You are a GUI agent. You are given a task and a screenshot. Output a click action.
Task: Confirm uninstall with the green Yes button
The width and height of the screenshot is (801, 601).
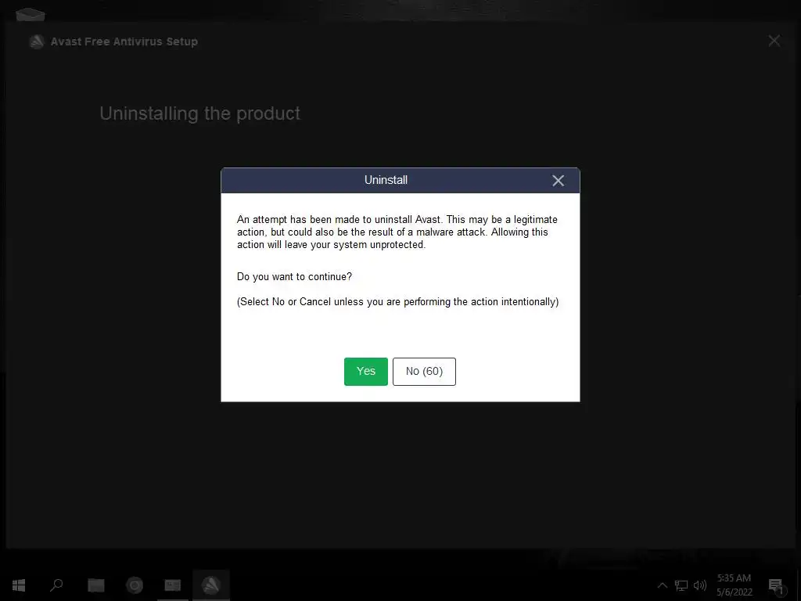pyautogui.click(x=366, y=372)
